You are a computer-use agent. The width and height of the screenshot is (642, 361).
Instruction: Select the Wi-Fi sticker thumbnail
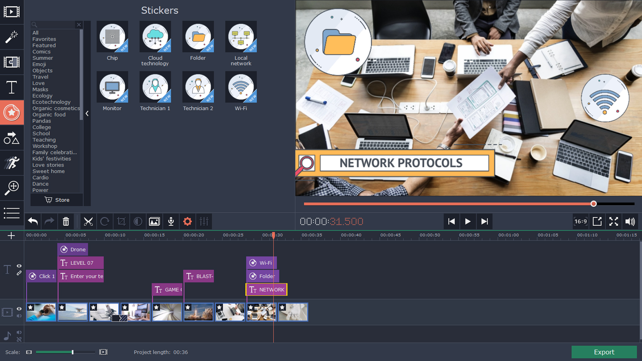point(241,87)
